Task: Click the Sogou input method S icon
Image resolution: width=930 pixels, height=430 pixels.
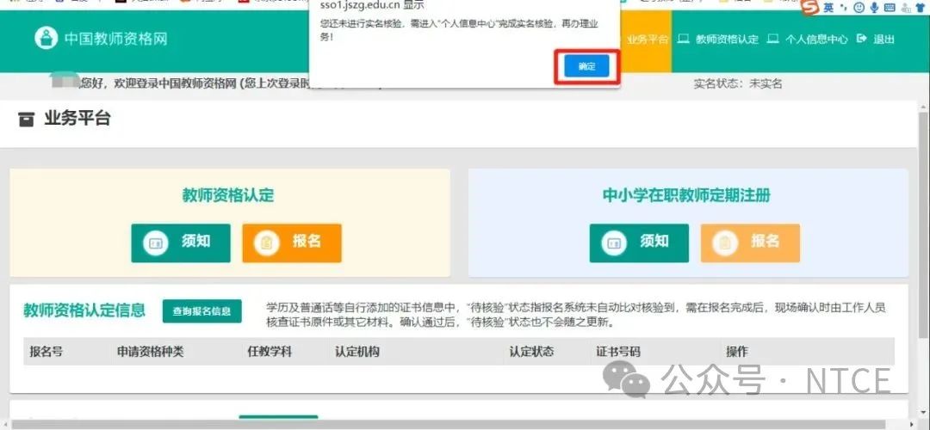Action: (x=809, y=8)
